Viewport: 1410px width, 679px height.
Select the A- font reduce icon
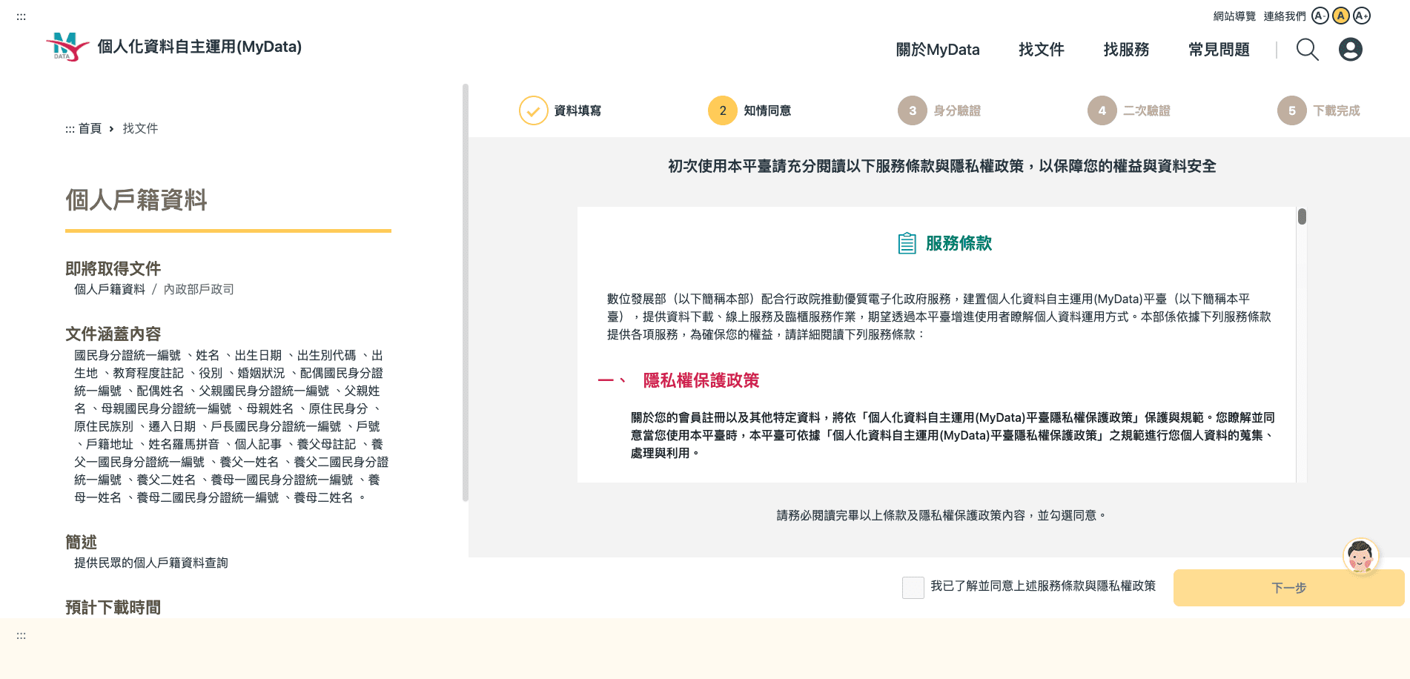point(1319,15)
